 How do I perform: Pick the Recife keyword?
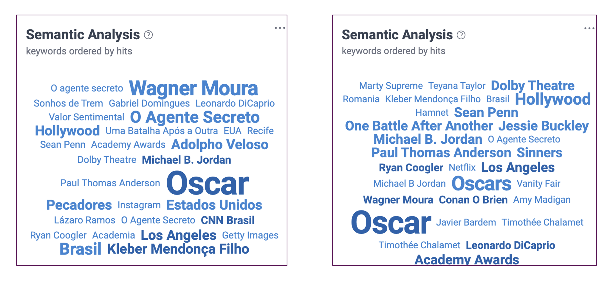(260, 131)
